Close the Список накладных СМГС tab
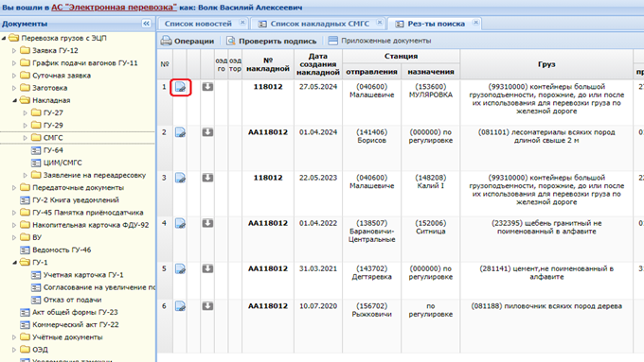 (x=380, y=23)
